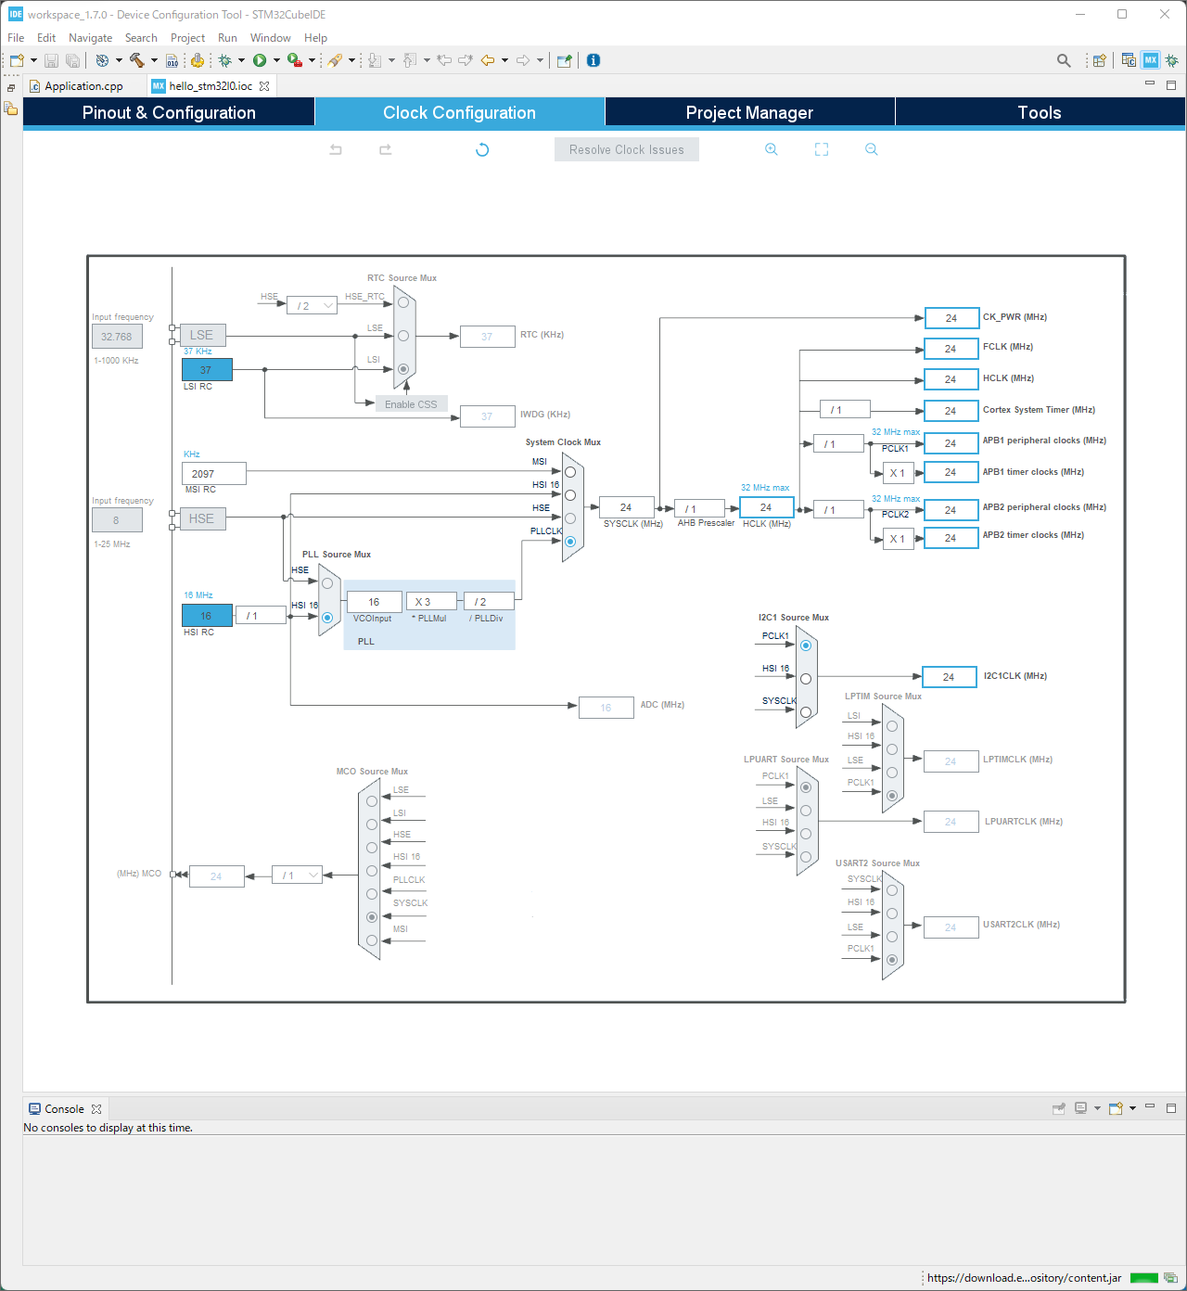Click the Save toolbar icon
The width and height of the screenshot is (1187, 1291).
click(52, 60)
